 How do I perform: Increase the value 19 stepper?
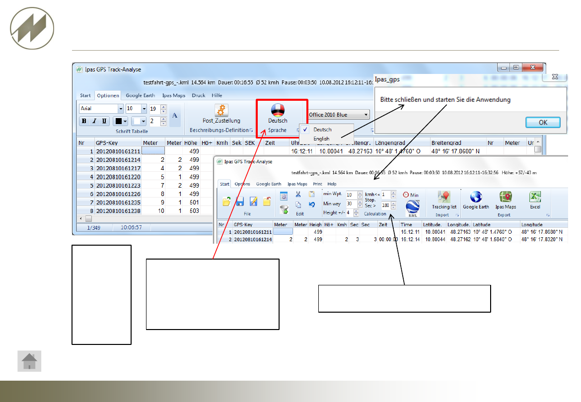pos(163,107)
